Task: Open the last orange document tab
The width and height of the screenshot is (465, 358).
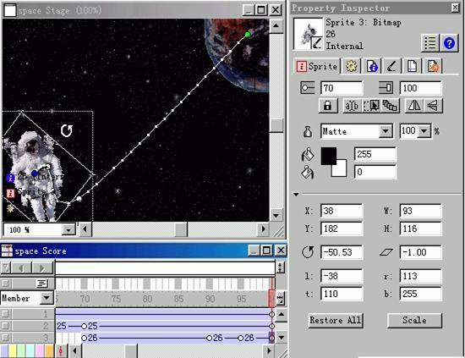Action: click(432, 66)
